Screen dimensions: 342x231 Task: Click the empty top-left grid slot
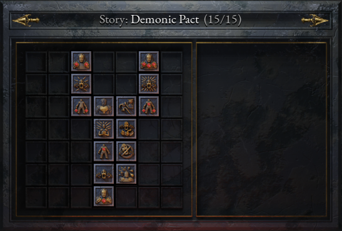(36, 62)
